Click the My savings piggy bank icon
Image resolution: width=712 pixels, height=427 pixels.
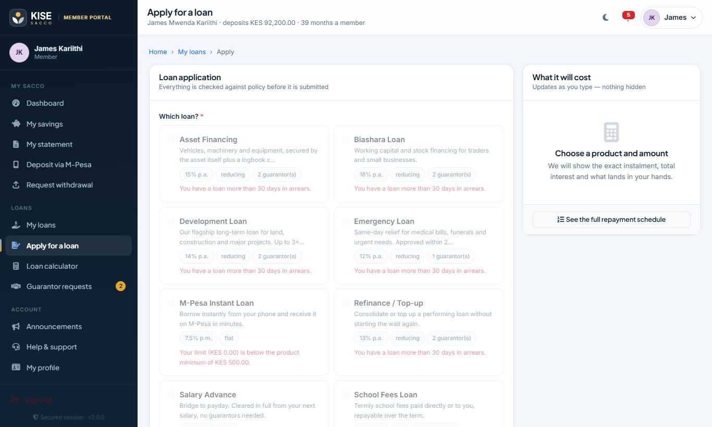tap(16, 124)
